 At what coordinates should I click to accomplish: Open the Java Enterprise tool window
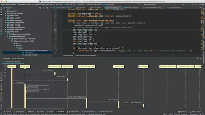pos(73,112)
